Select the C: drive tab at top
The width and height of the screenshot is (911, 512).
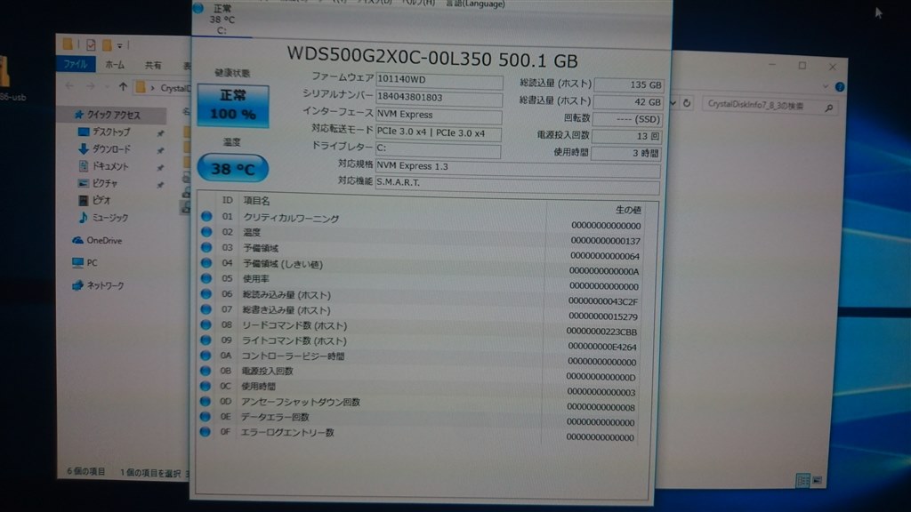pyautogui.click(x=222, y=20)
